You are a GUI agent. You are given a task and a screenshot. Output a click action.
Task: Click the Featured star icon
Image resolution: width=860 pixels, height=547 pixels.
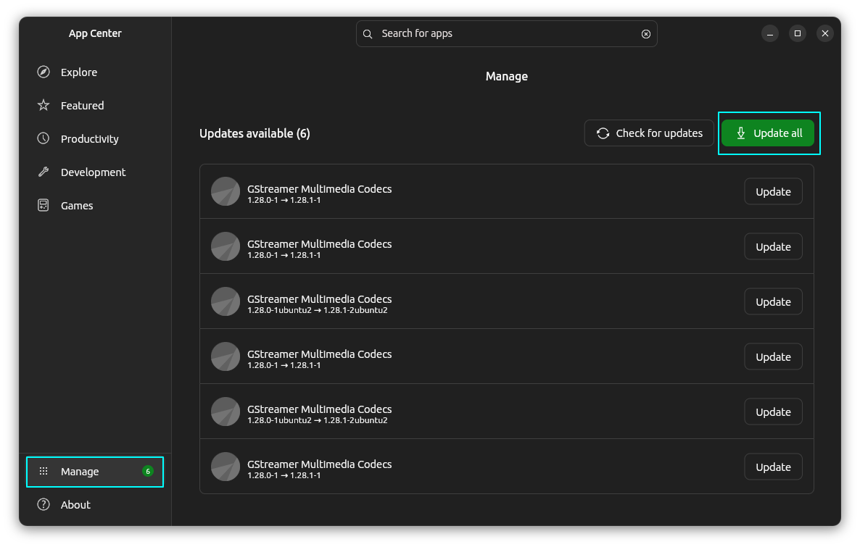click(x=44, y=105)
